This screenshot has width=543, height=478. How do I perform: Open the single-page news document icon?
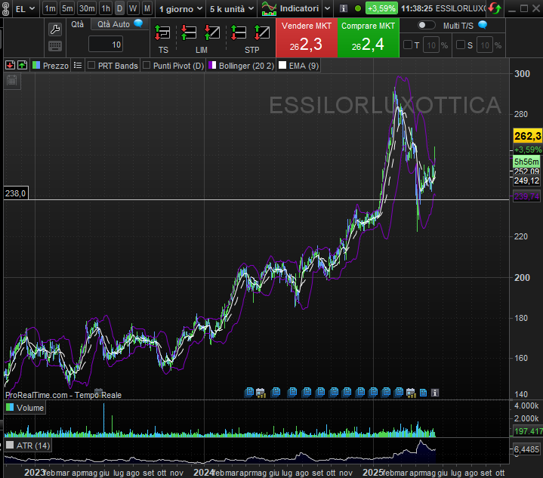pos(423,393)
